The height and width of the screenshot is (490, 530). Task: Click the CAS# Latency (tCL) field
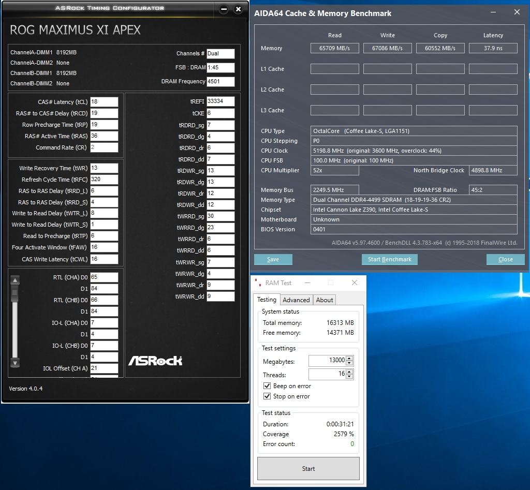pos(104,102)
